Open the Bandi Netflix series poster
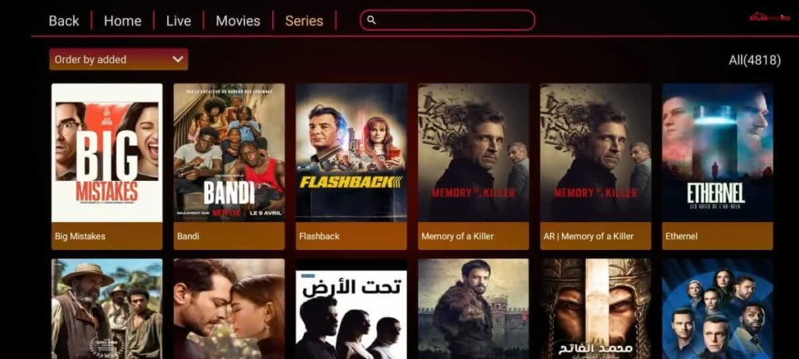Viewport: 799px width, 359px height. (x=229, y=153)
